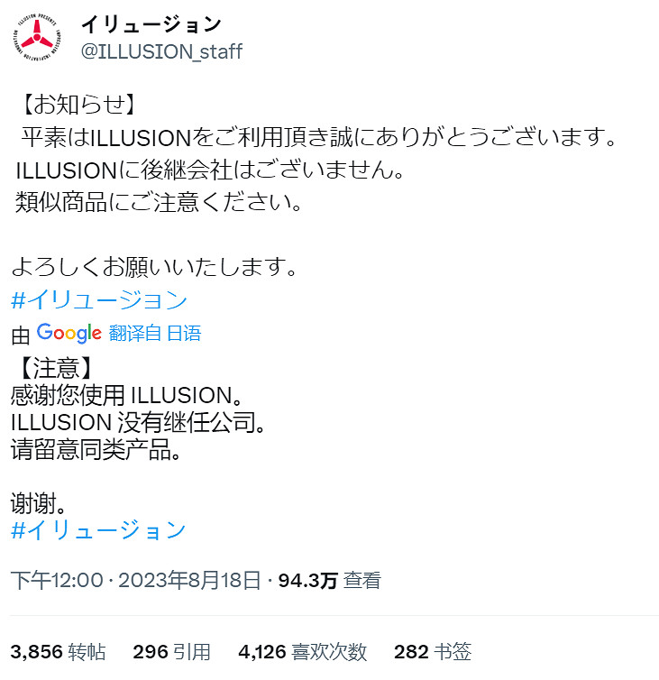Open the @ILLUSION_staff handle link
The image size is (659, 680).
161,51
